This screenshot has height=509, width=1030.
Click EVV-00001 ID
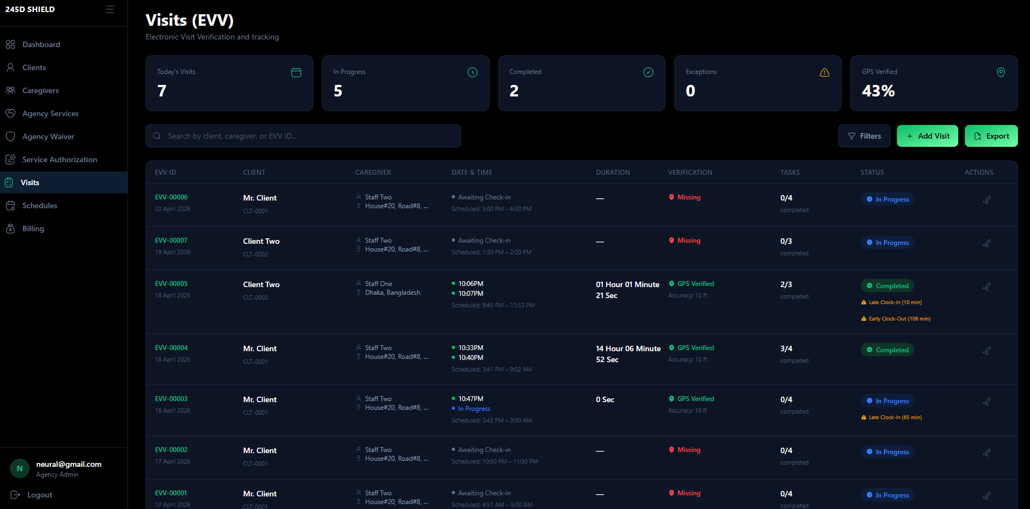point(171,493)
